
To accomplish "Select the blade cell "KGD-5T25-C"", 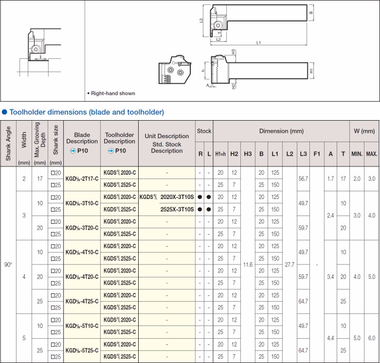I will coord(82,351).
